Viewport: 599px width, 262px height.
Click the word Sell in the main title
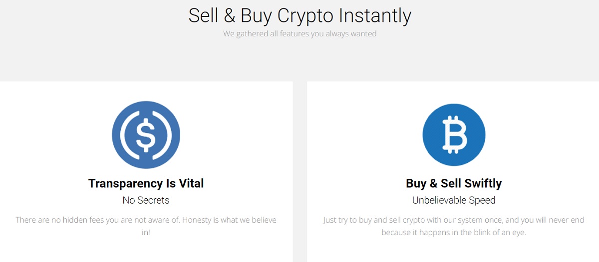pyautogui.click(x=203, y=15)
